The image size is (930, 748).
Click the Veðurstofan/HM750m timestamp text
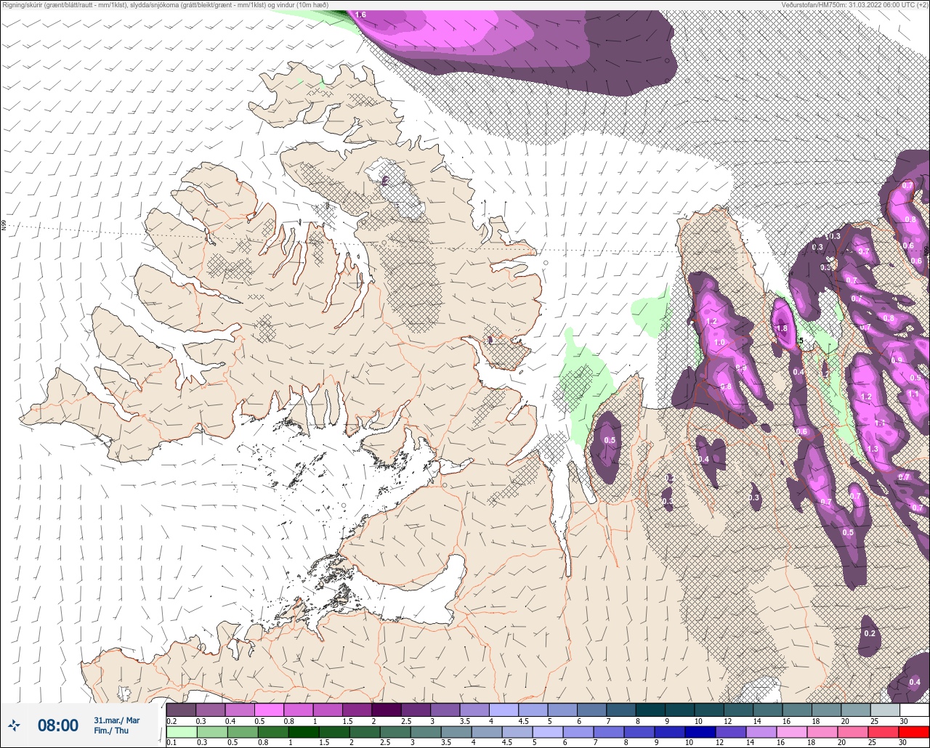(854, 5)
